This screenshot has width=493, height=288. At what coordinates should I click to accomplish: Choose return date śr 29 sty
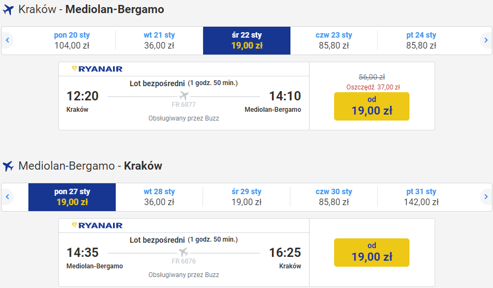247,196
